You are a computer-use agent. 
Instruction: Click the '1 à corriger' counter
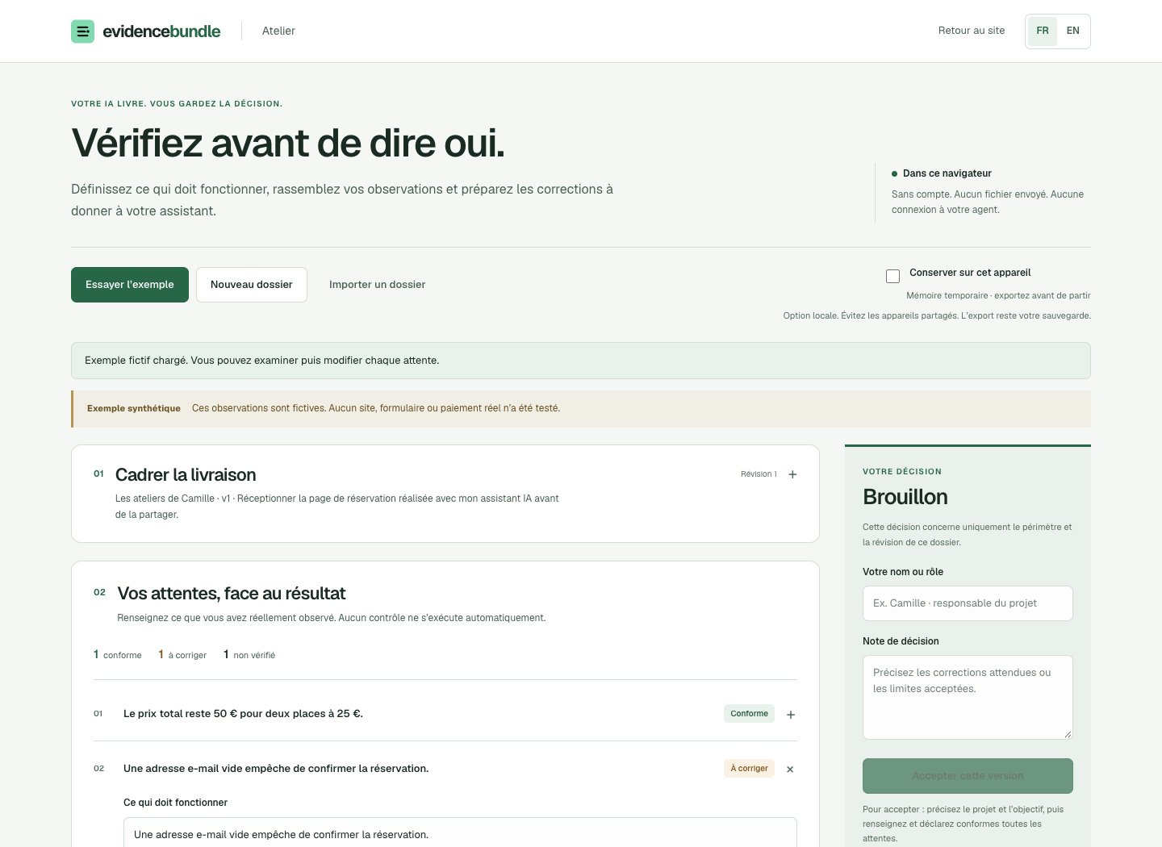pyautogui.click(x=182, y=655)
